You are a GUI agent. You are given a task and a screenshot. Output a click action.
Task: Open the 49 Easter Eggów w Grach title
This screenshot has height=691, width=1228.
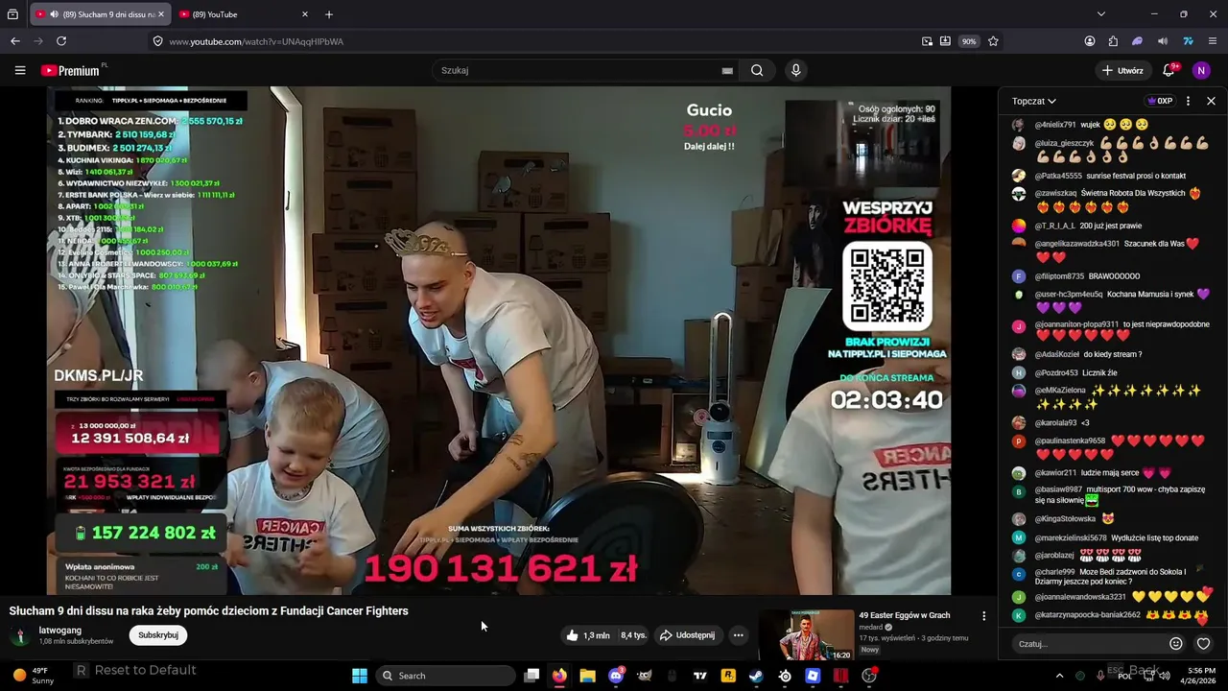pos(905,615)
